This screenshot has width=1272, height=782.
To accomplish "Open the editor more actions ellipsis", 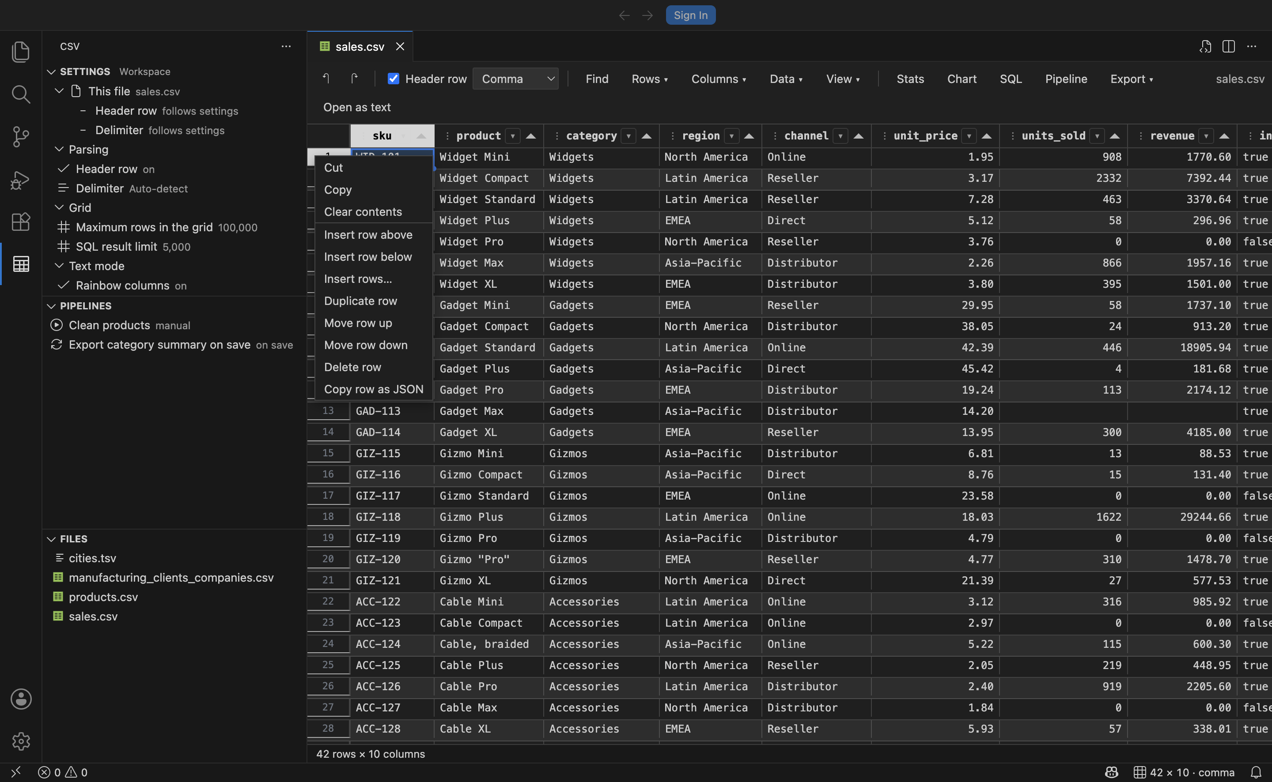I will [x=1251, y=46].
